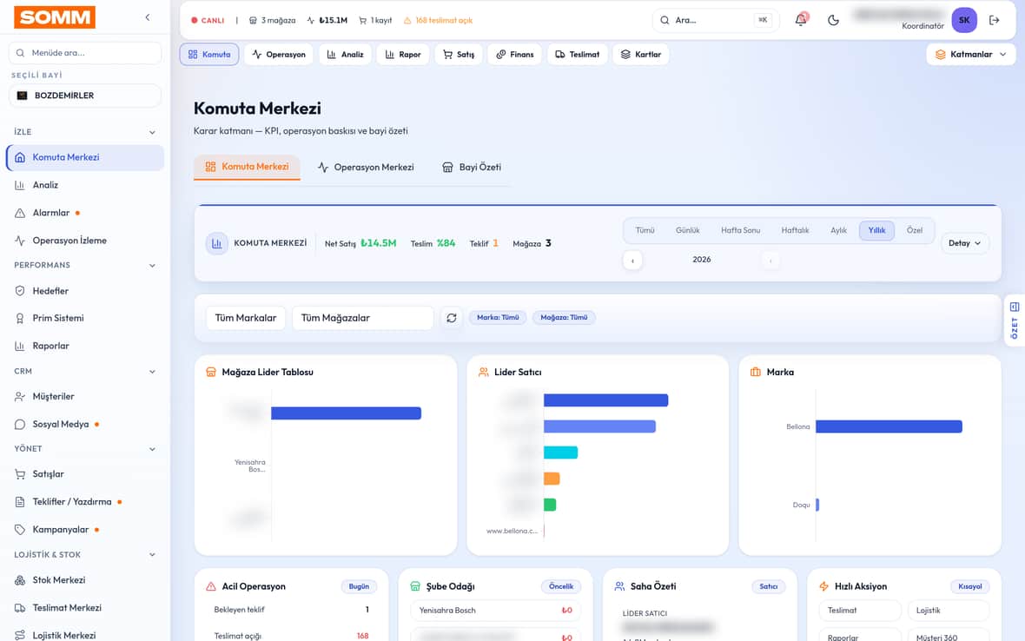Toggle dark mode moon icon

[833, 20]
